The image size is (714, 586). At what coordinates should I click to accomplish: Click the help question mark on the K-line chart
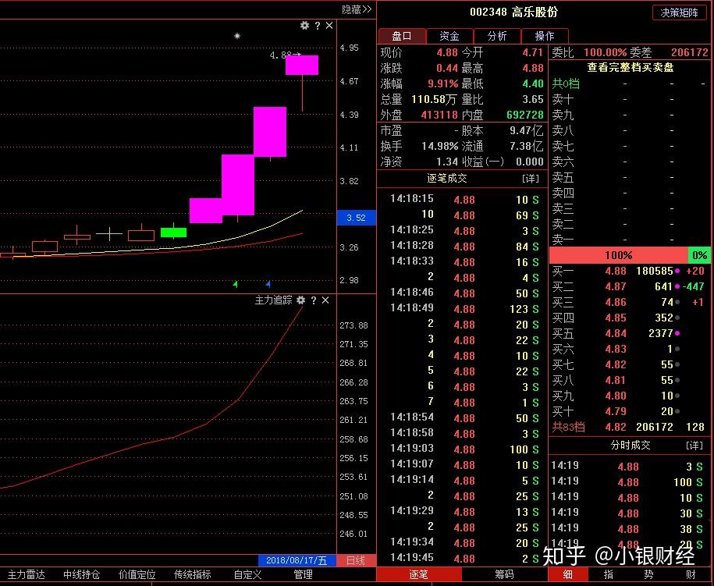tap(315, 26)
